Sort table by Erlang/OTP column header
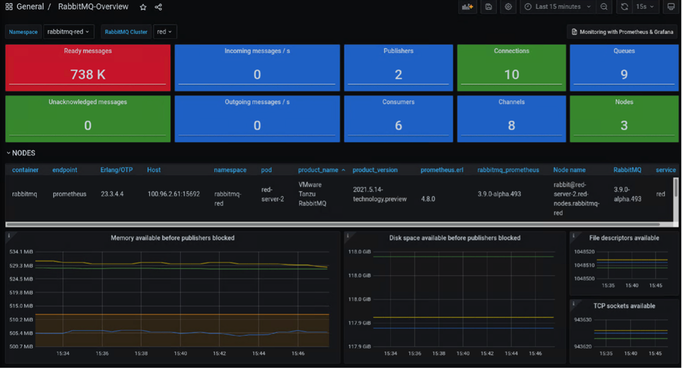The width and height of the screenshot is (683, 370). pos(117,170)
